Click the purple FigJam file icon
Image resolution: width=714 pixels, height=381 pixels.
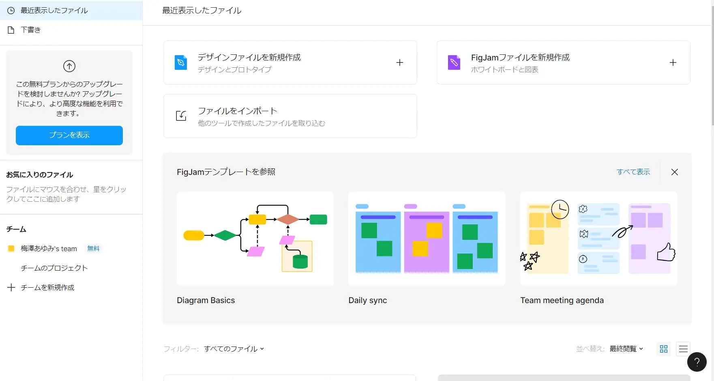454,62
